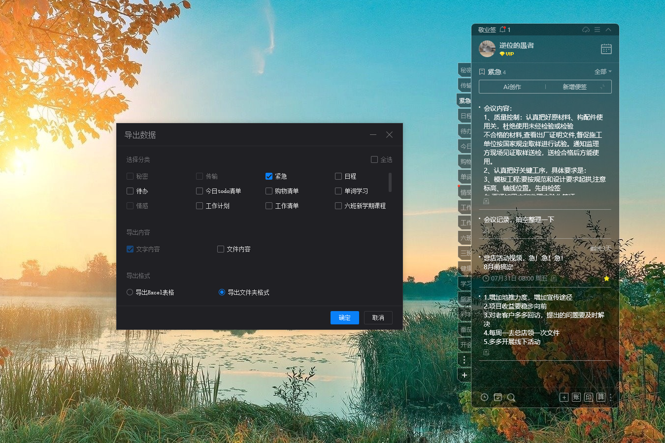Viewport: 665px width, 443px height.
Task: Click the bookmark icon beside 紧急 heading
Action: click(x=482, y=72)
